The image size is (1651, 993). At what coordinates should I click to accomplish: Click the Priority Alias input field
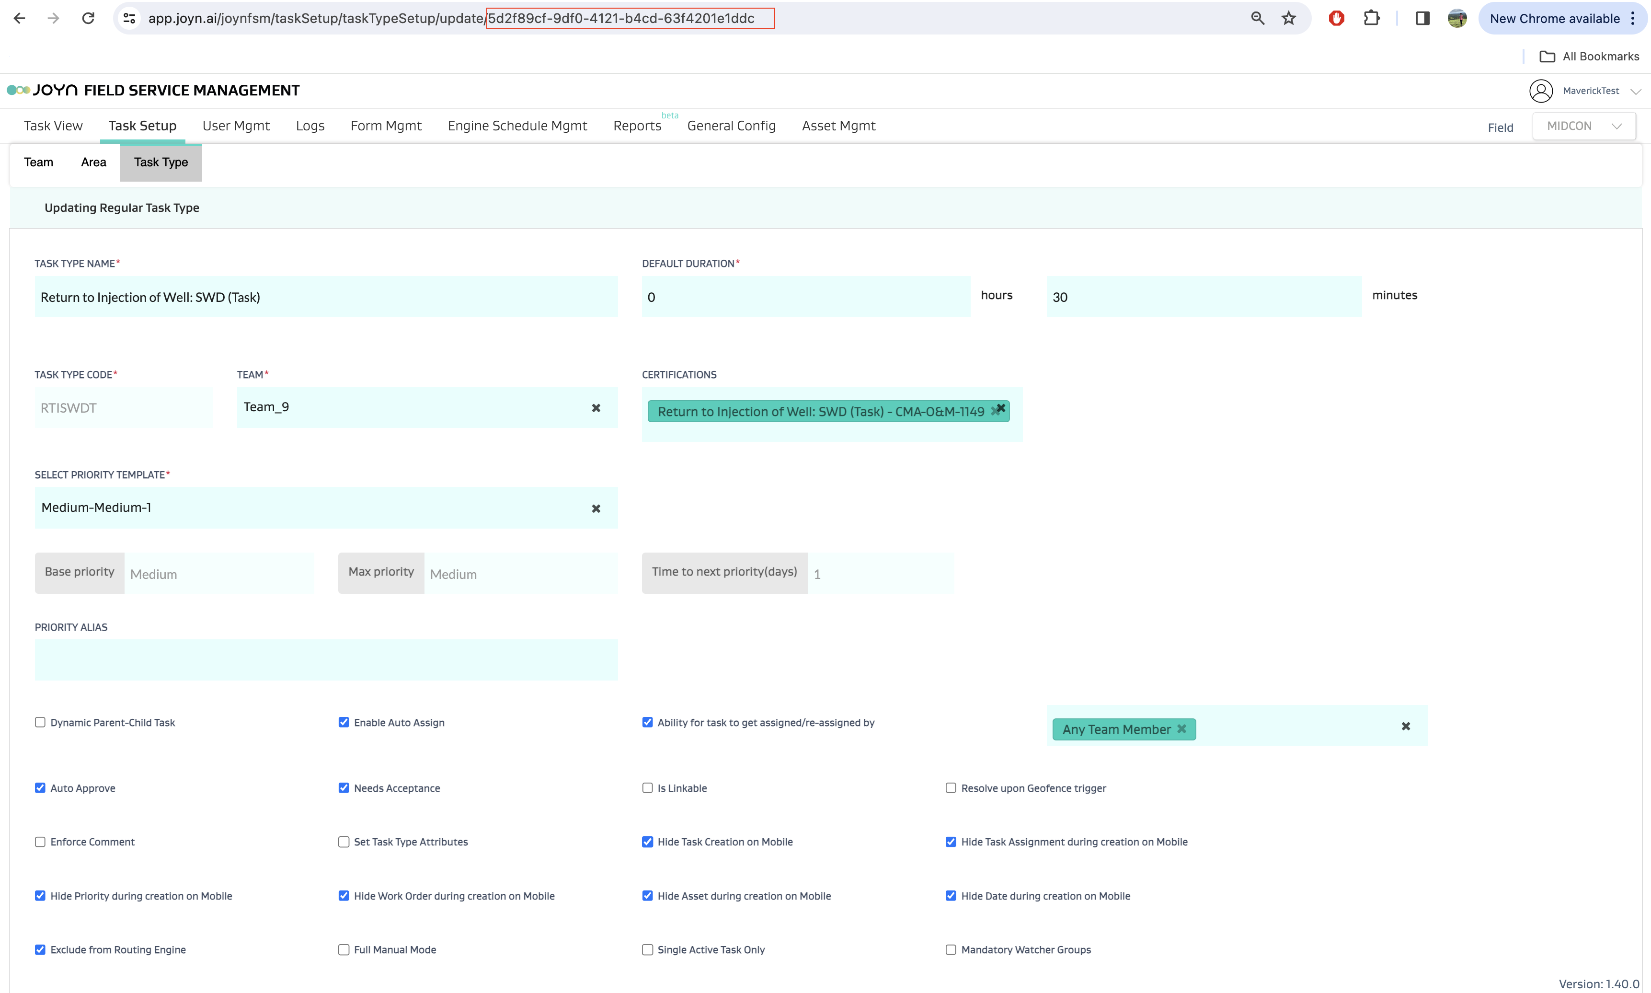click(x=326, y=660)
